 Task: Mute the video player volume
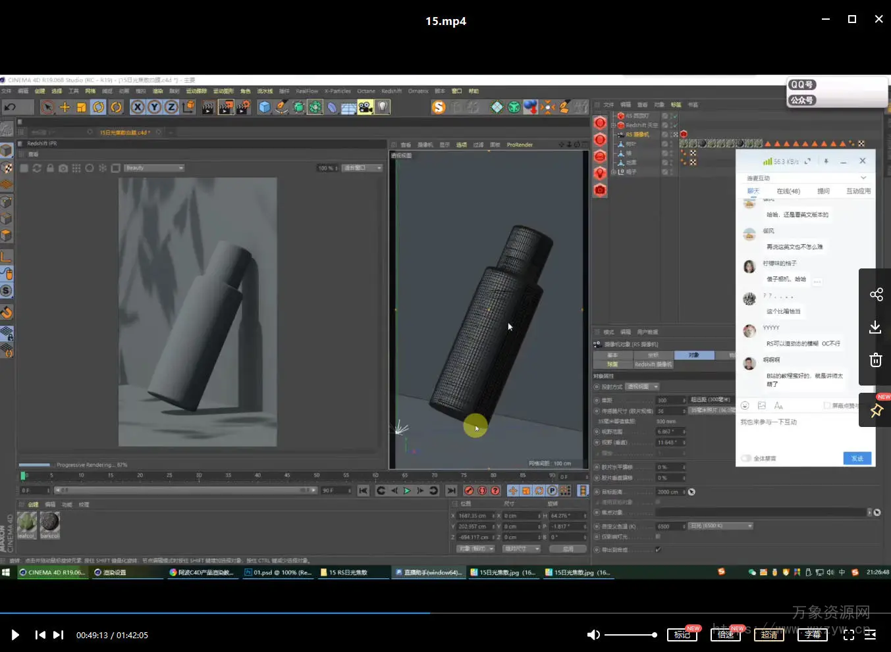(593, 635)
